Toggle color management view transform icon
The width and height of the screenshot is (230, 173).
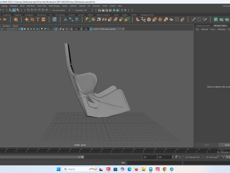[91, 29]
